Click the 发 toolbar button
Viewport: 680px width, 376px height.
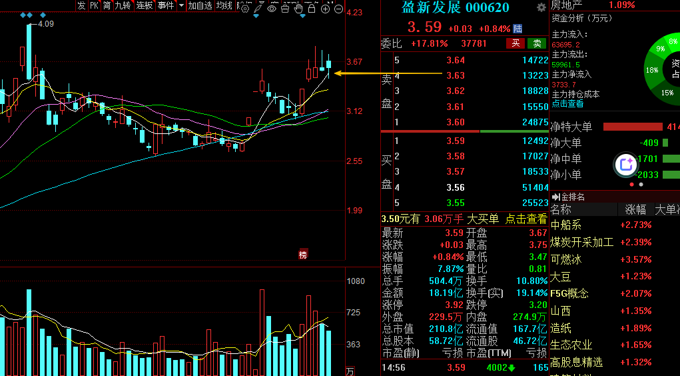81,5
